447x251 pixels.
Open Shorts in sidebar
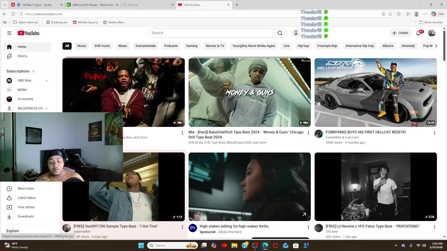pos(28,56)
